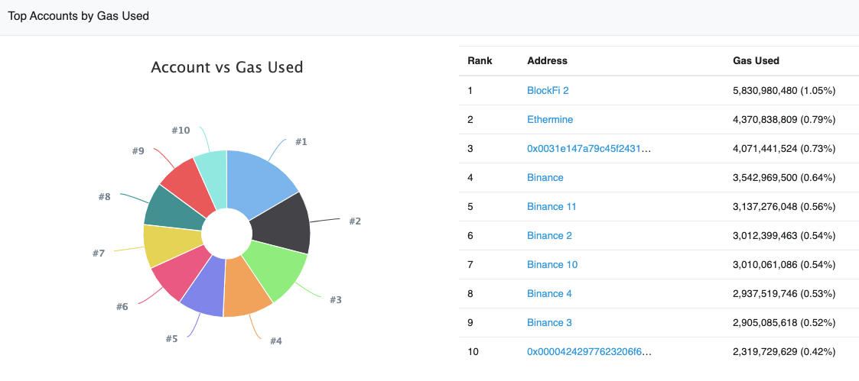Click the #4 chart label
The width and height of the screenshot is (859, 381).
pyautogui.click(x=276, y=341)
